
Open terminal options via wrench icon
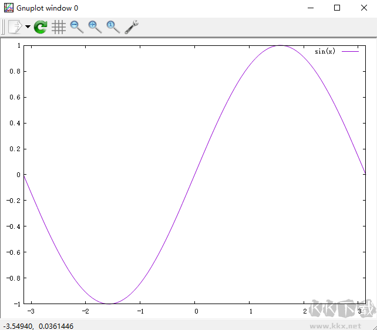(132, 26)
